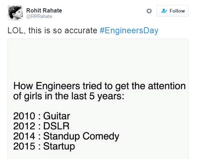This screenshot has width=197, height=159.
Task: Expand the attached meme image
Action: (x=98, y=99)
